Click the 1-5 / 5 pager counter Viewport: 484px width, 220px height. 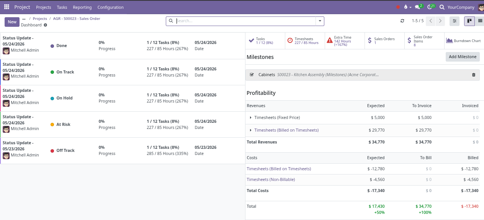click(x=418, y=21)
